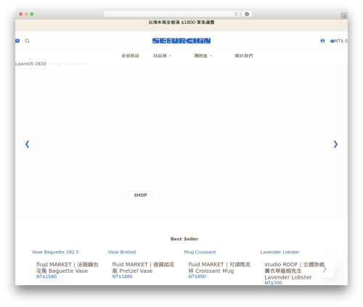Click the NT$1580 price
363x307 pixels.
pyautogui.click(x=46, y=277)
